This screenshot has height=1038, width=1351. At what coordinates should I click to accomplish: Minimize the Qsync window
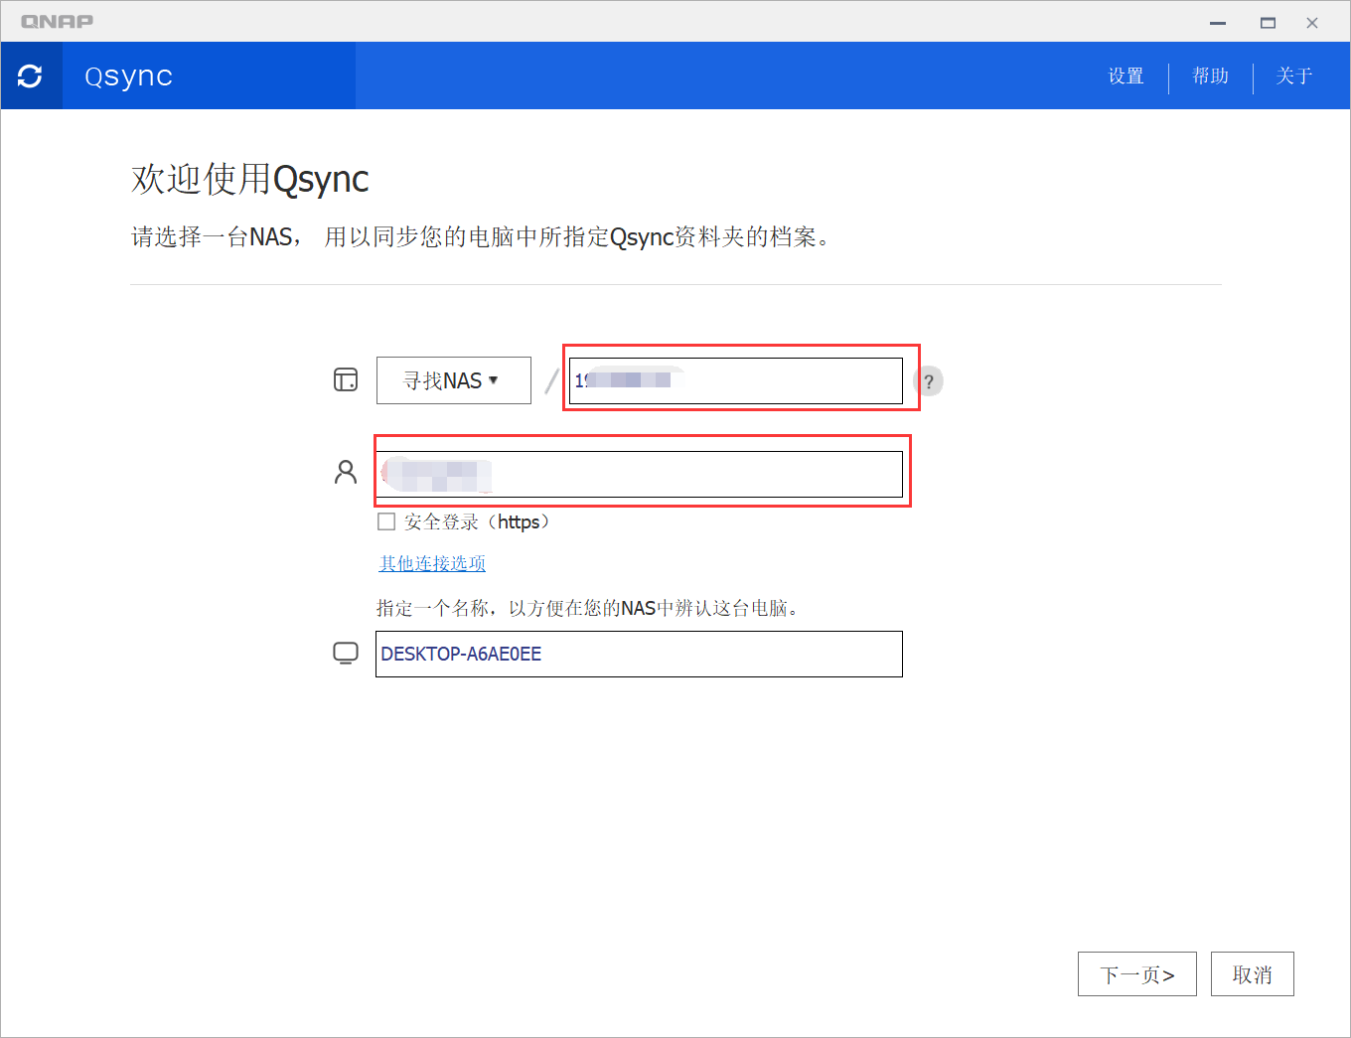[x=1218, y=22]
